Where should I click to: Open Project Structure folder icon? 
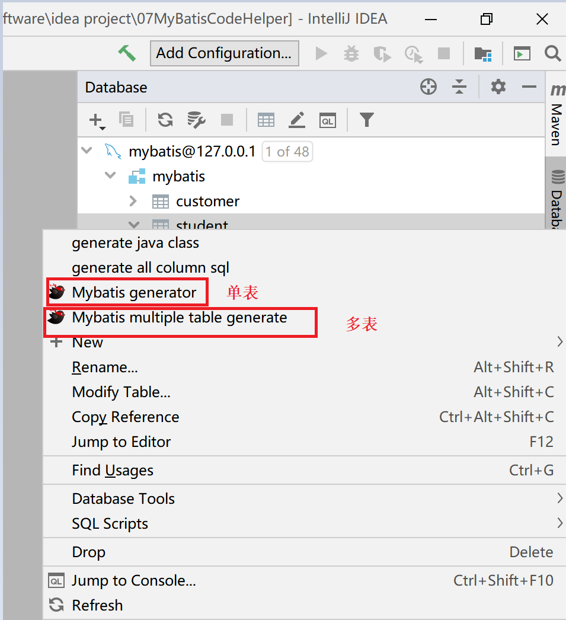pos(482,53)
